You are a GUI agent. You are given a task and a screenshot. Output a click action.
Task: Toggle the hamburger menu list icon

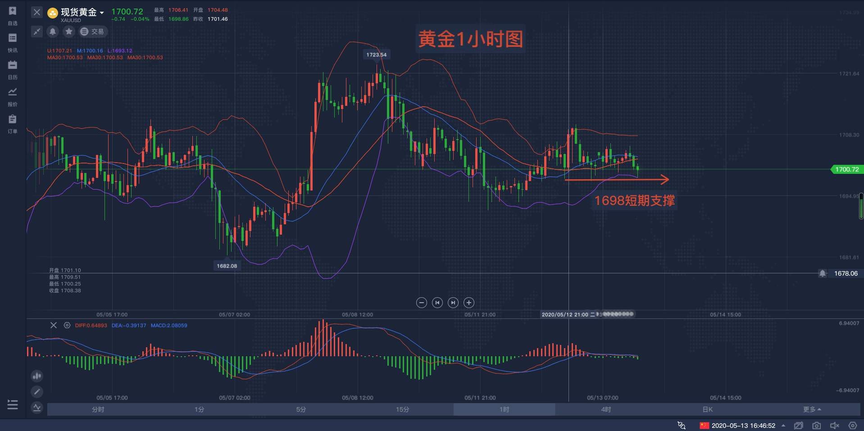click(13, 405)
